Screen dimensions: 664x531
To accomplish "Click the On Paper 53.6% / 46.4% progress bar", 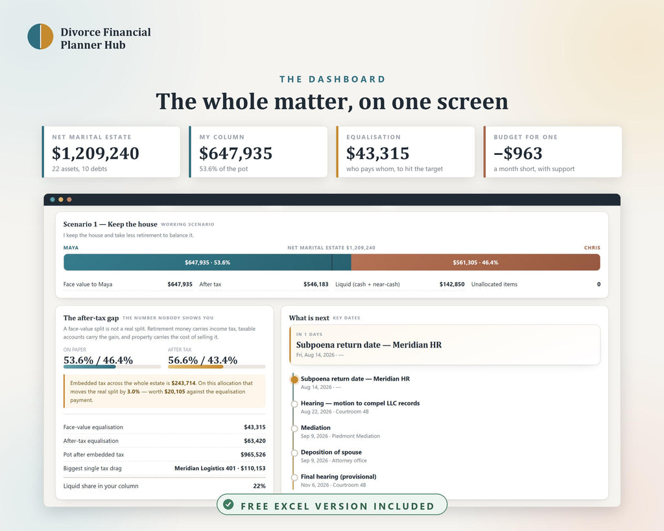I will 112,367.
